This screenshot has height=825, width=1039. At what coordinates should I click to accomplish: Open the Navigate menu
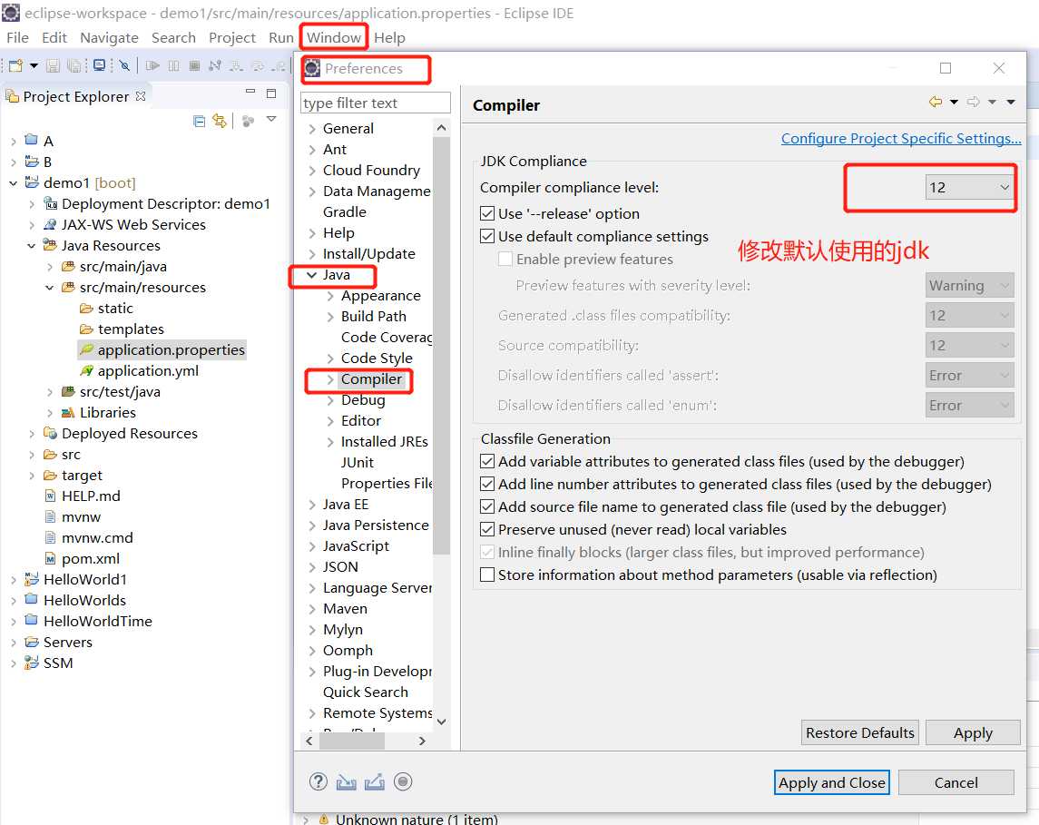tap(109, 38)
